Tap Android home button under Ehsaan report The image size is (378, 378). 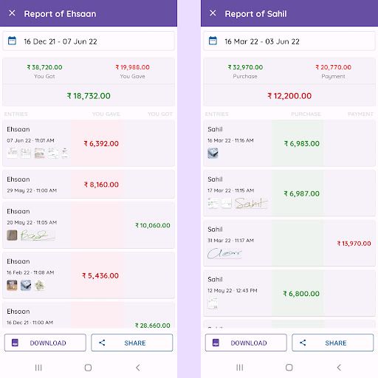(88, 368)
